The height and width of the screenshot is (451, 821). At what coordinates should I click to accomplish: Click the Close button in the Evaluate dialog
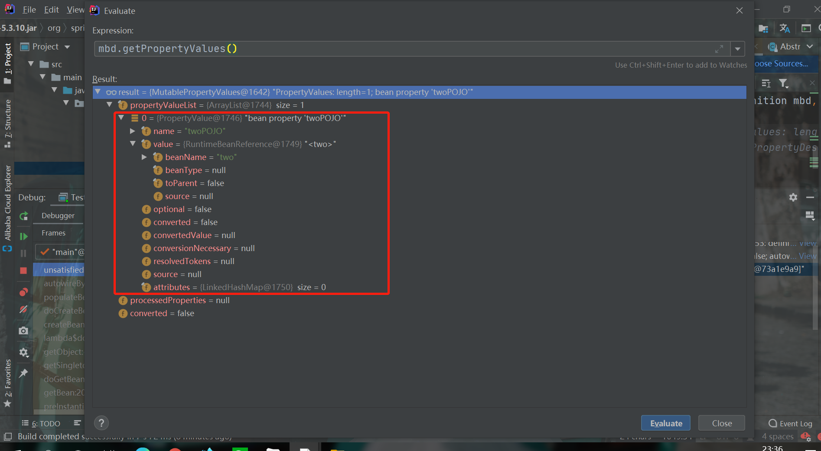[722, 423]
